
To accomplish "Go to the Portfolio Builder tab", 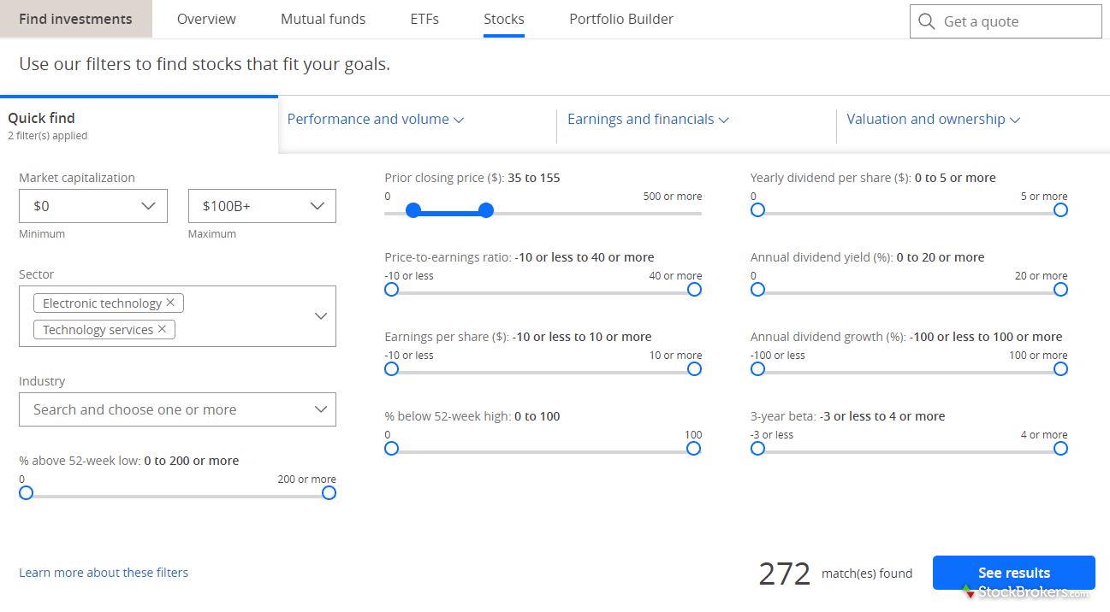I will tap(621, 19).
